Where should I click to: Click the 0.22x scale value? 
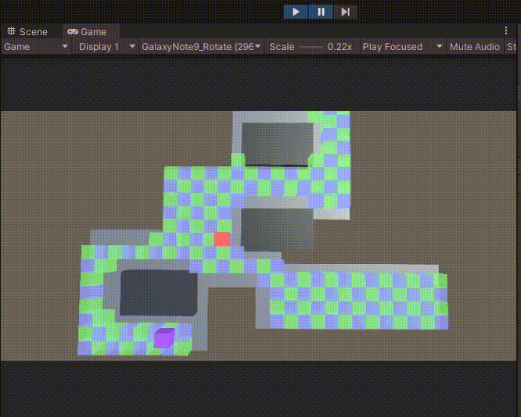pos(340,47)
